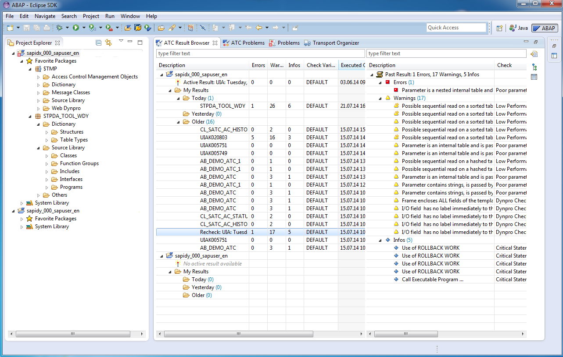
Task: Open the Navigate menu
Action: pos(45,16)
